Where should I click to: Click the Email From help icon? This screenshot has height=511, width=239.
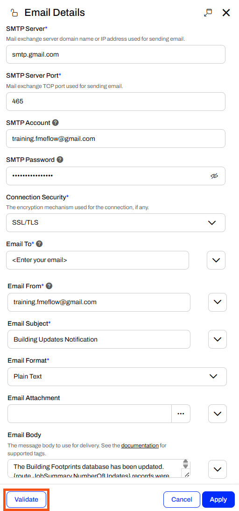click(x=49, y=286)
